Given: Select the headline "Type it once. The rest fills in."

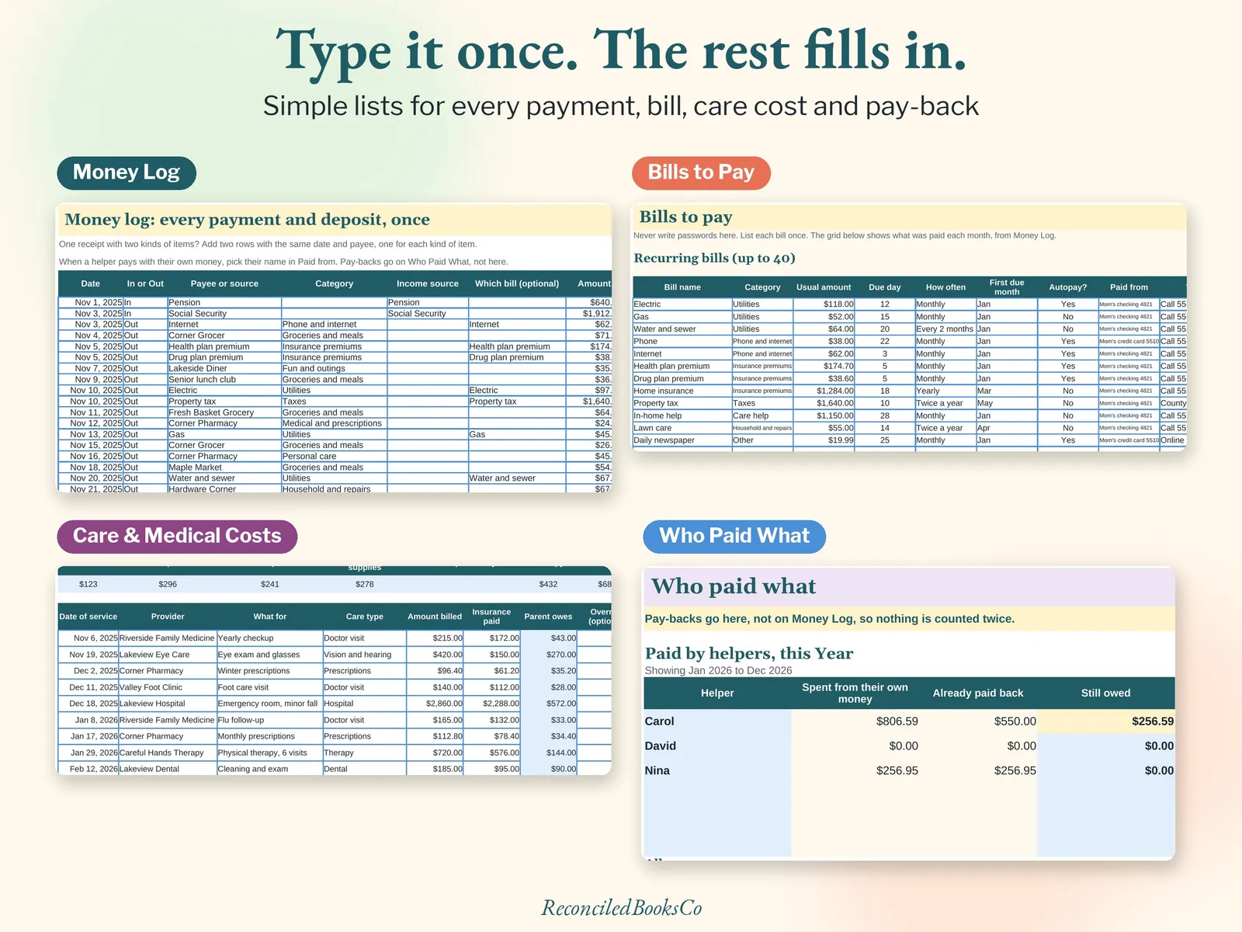Looking at the screenshot, I should click(621, 51).
